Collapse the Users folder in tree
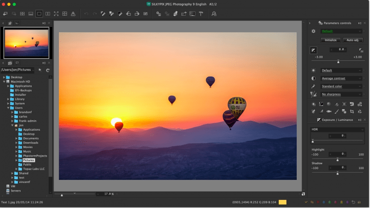370x208 pixels. tap(8, 108)
